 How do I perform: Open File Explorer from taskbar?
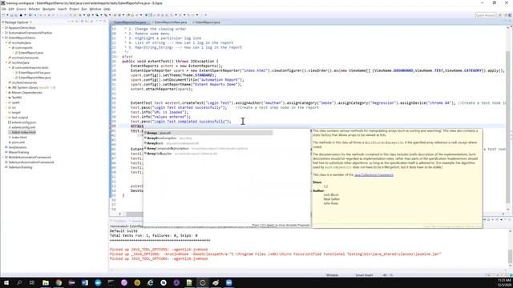pos(46,282)
